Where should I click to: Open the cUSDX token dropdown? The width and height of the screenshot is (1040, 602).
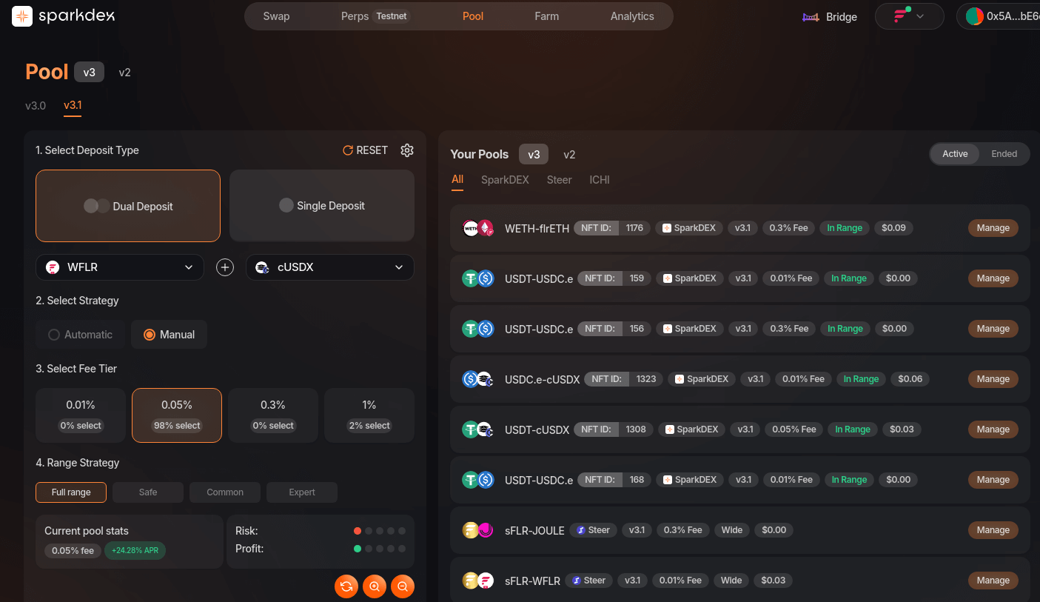click(x=329, y=267)
